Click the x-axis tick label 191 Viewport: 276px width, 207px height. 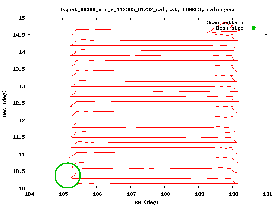click(x=267, y=194)
